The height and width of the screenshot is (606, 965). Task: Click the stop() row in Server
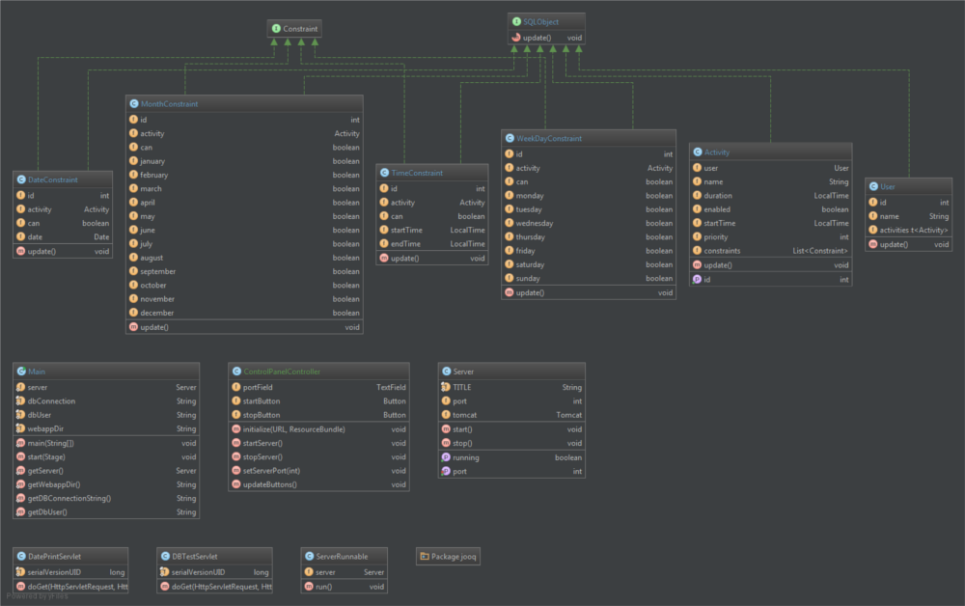pyautogui.click(x=511, y=444)
